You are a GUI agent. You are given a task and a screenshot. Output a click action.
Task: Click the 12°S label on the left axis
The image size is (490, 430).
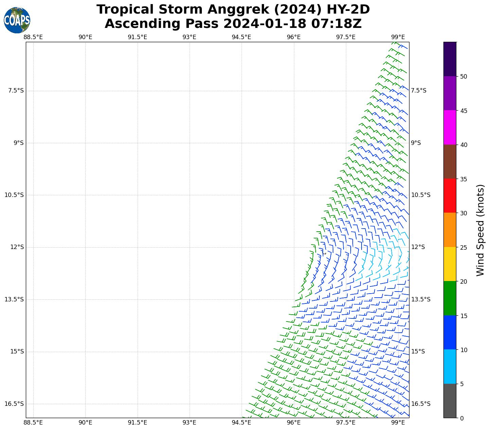(x=17, y=247)
